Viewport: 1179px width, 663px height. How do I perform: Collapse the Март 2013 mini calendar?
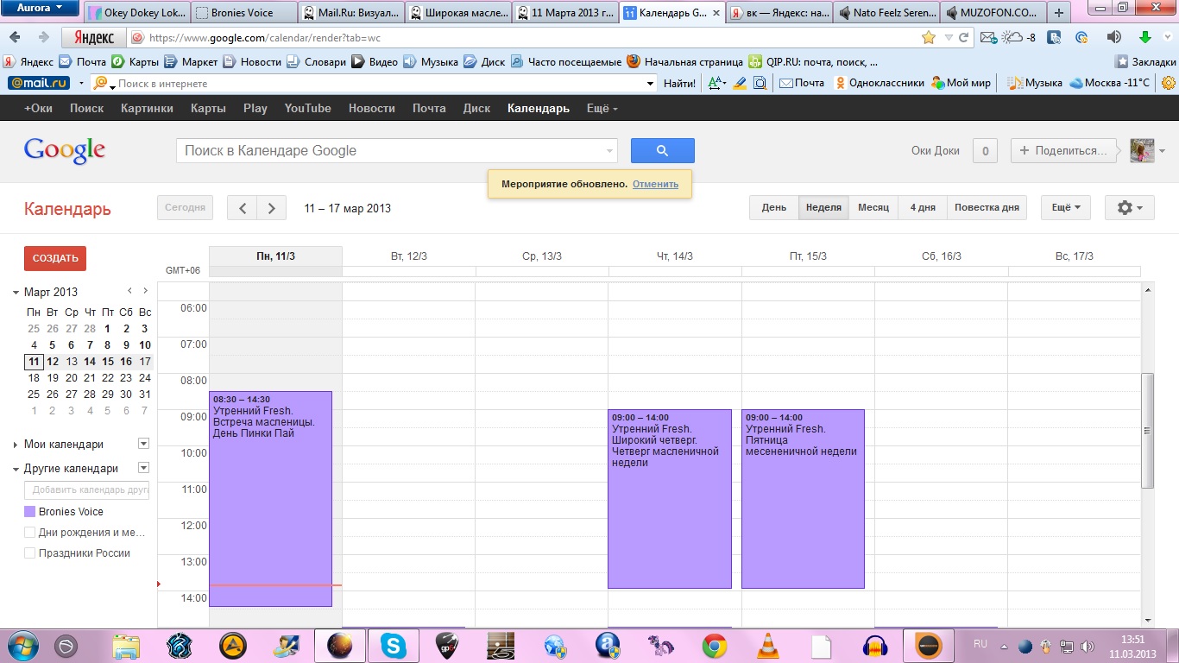point(16,293)
